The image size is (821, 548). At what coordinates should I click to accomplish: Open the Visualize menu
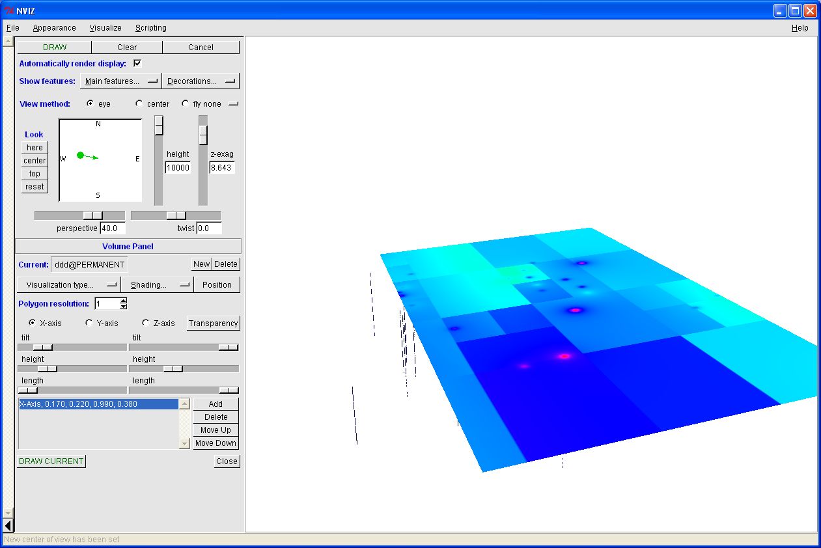tap(105, 28)
